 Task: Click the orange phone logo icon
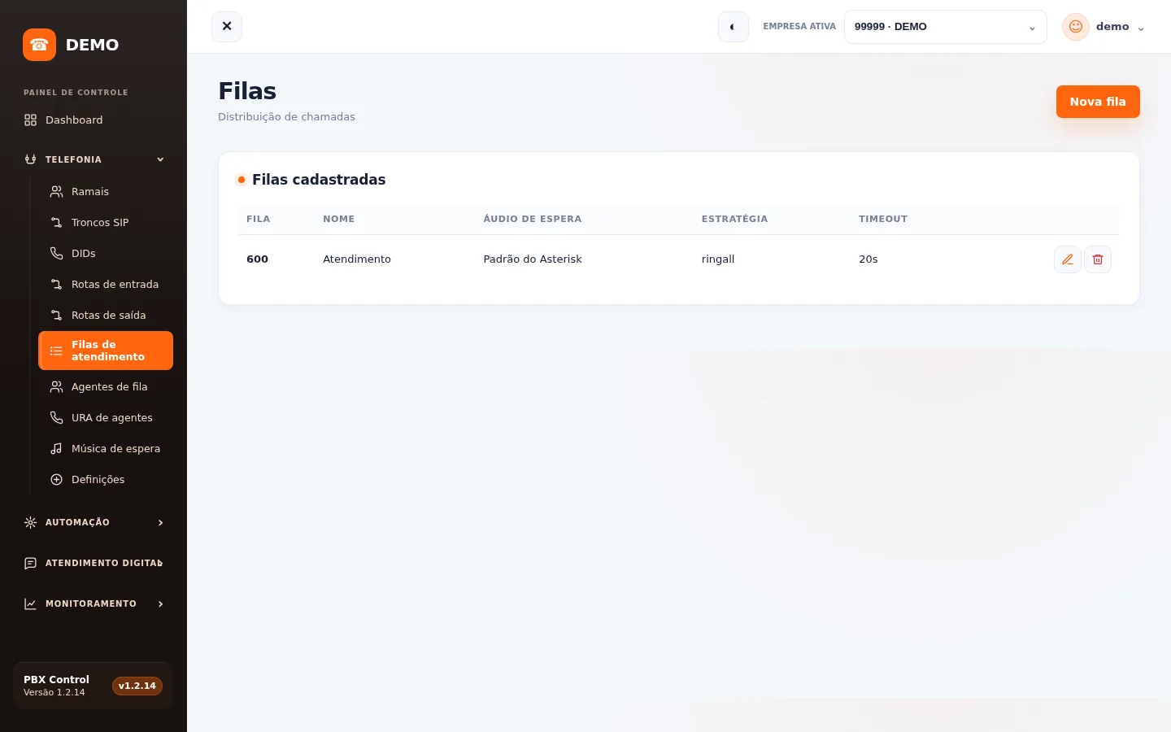[39, 45]
